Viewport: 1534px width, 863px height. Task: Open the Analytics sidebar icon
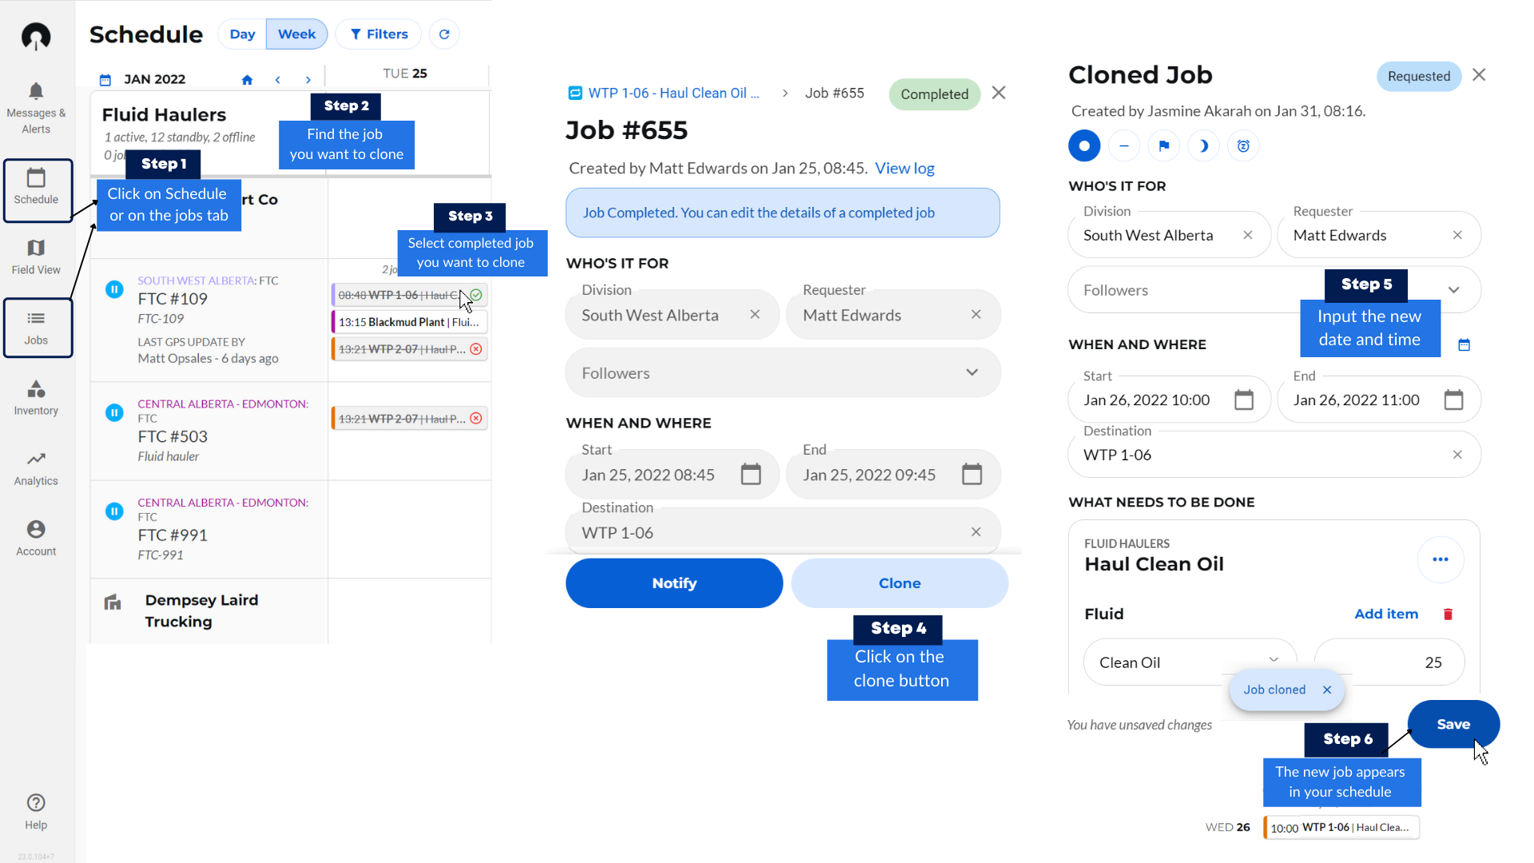(36, 459)
